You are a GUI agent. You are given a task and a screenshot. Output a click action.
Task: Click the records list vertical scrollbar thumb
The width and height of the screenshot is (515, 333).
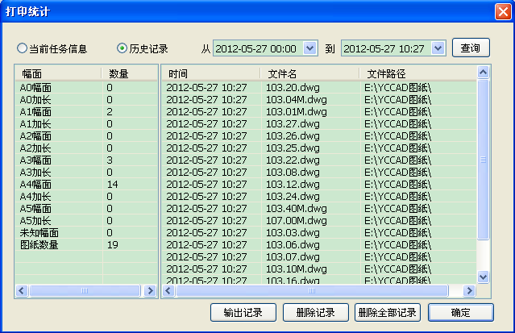coord(483,160)
